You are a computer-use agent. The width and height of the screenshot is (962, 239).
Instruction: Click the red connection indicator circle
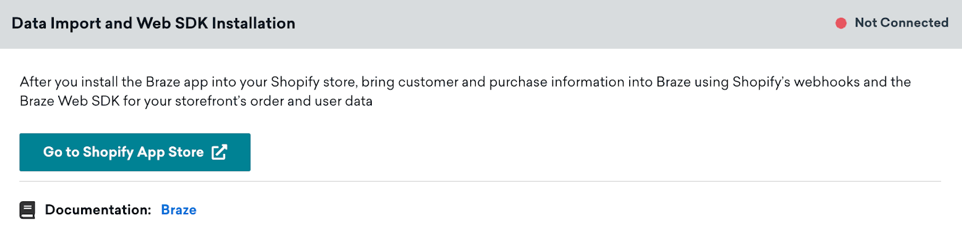coord(841,23)
